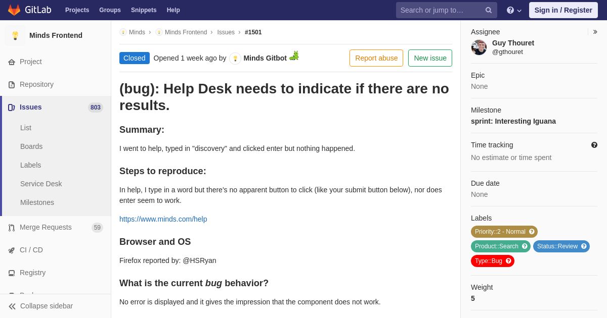Click the Weight value 5
This screenshot has height=318, width=607.
pos(473,298)
